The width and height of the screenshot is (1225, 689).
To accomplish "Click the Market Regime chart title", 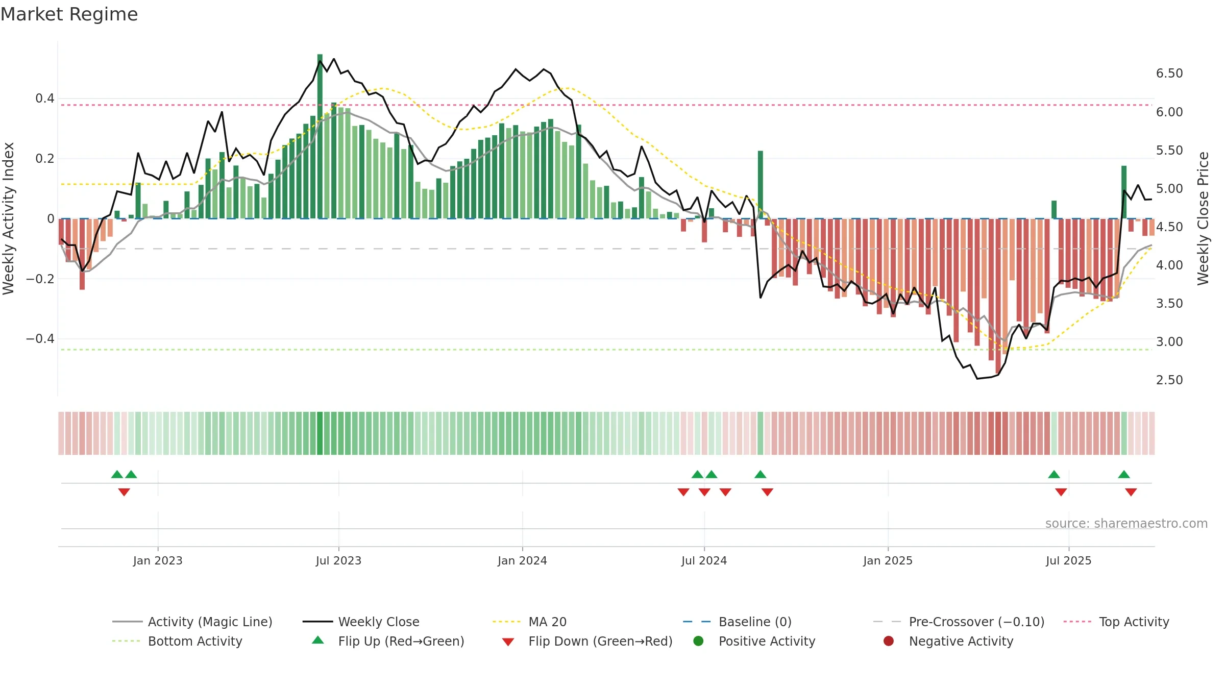I will coord(69,14).
